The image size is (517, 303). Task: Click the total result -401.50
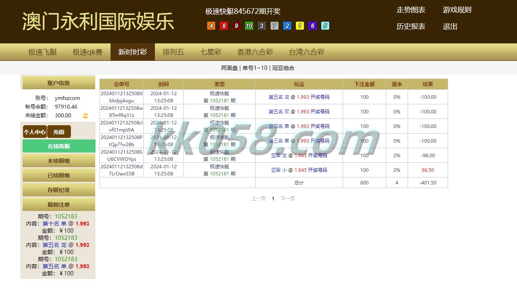pyautogui.click(x=428, y=183)
